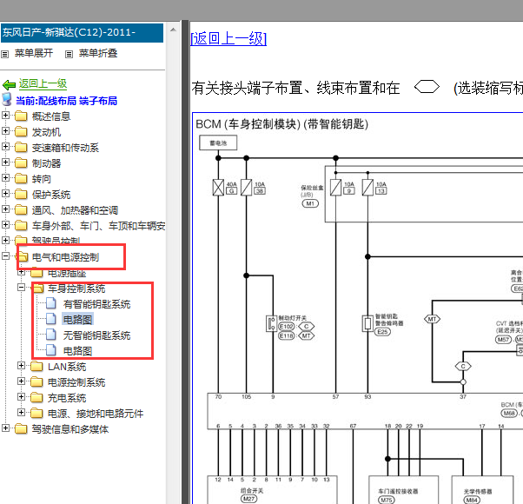Image resolution: width=523 pixels, height=504 pixels.
Task: Click the 蓄电池 box in diagram
Action: click(x=218, y=143)
